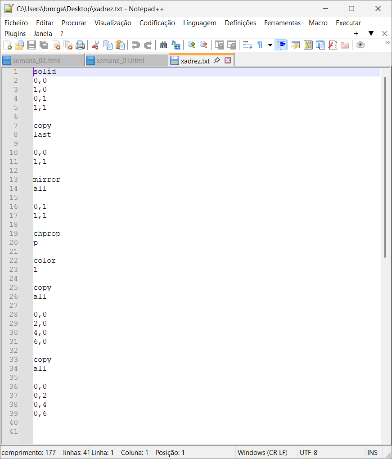Pin the xadrez.txt tab

point(217,60)
